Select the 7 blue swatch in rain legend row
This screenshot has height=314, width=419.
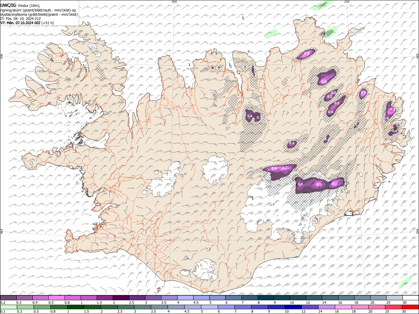coord(243,307)
